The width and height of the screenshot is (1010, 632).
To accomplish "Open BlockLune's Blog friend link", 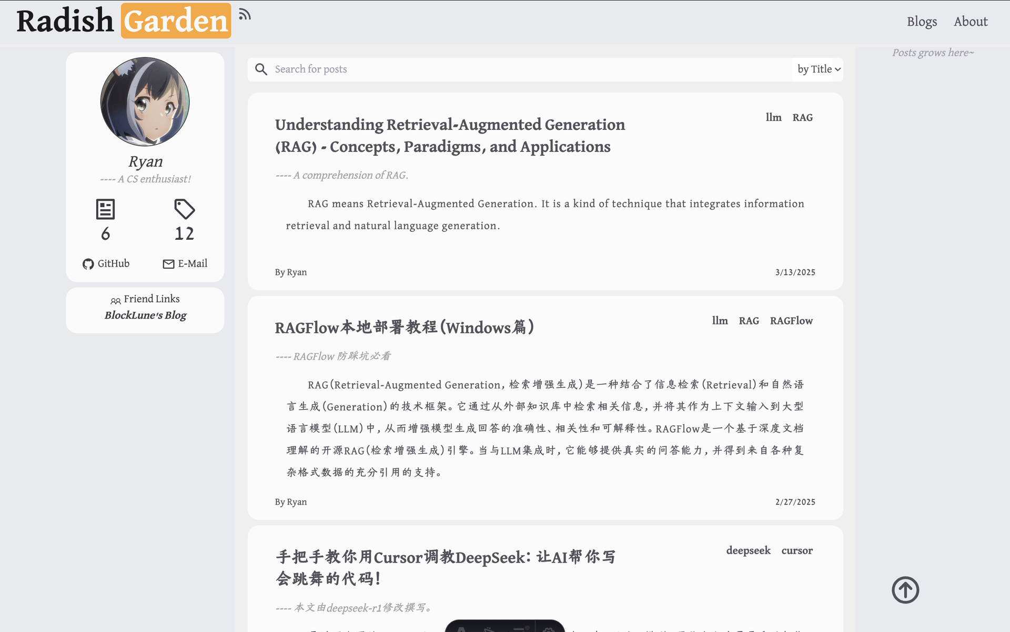I will pos(145,315).
